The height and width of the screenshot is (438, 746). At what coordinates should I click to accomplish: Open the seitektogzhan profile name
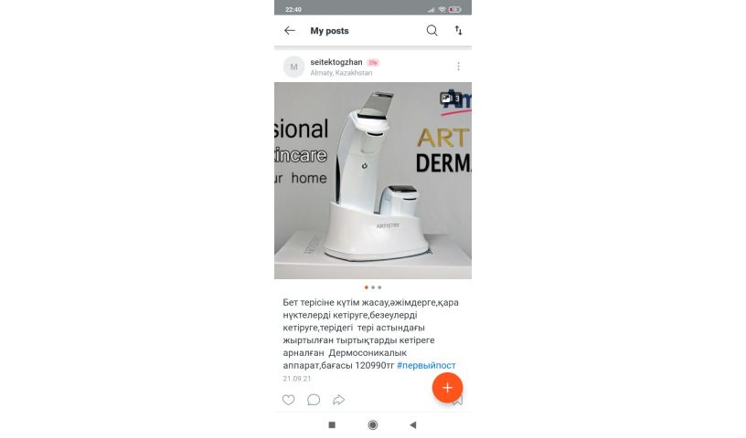[x=336, y=62]
